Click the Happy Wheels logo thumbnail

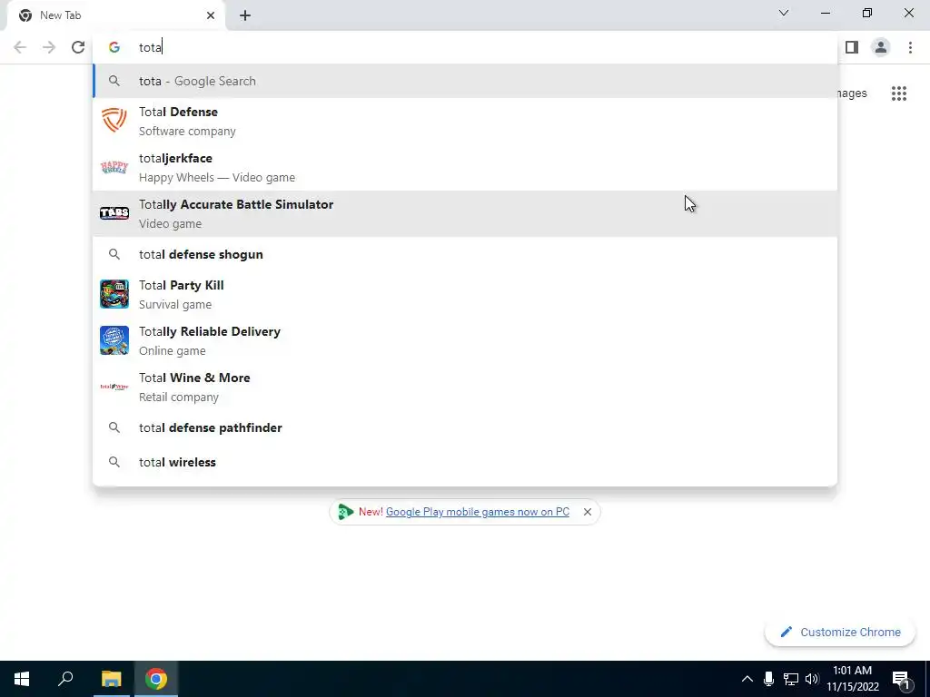(x=114, y=167)
